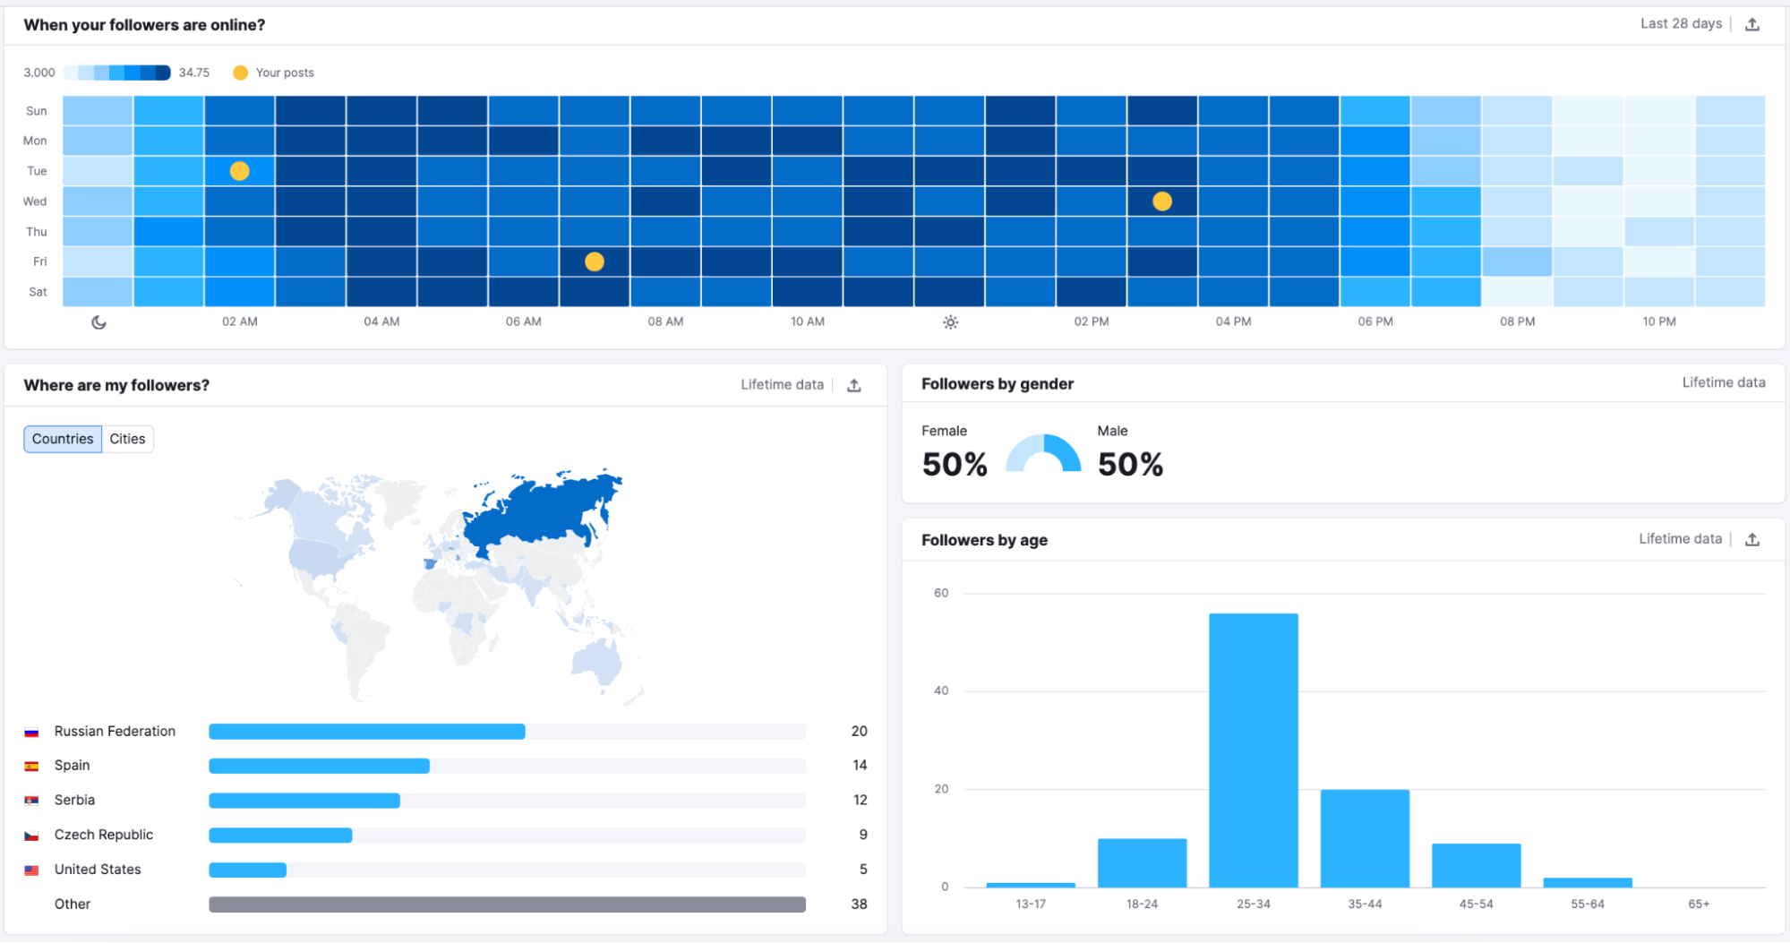Screen dimensions: 1790x943
Task: Export the followers online heatmap
Action: tap(1752, 25)
